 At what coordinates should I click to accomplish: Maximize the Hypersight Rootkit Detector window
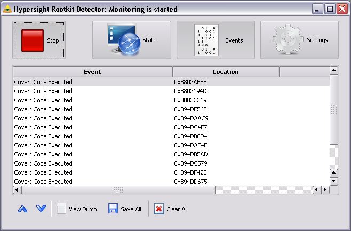330,9
